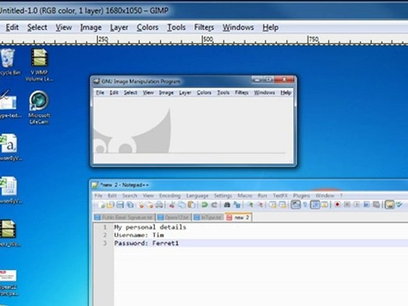Click the 750 mark on GIMP horizontal ruler
The width and height of the screenshot is (408, 306).
313,39
